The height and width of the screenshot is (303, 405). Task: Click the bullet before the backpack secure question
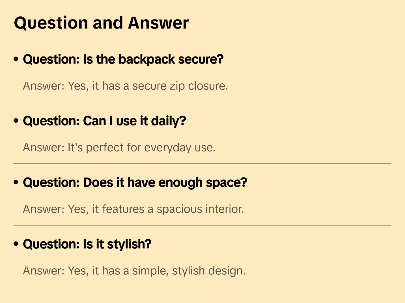16,59
